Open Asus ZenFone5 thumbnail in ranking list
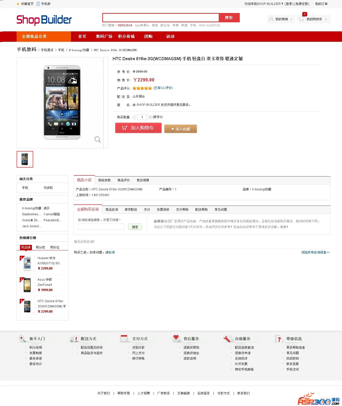 tap(28, 285)
